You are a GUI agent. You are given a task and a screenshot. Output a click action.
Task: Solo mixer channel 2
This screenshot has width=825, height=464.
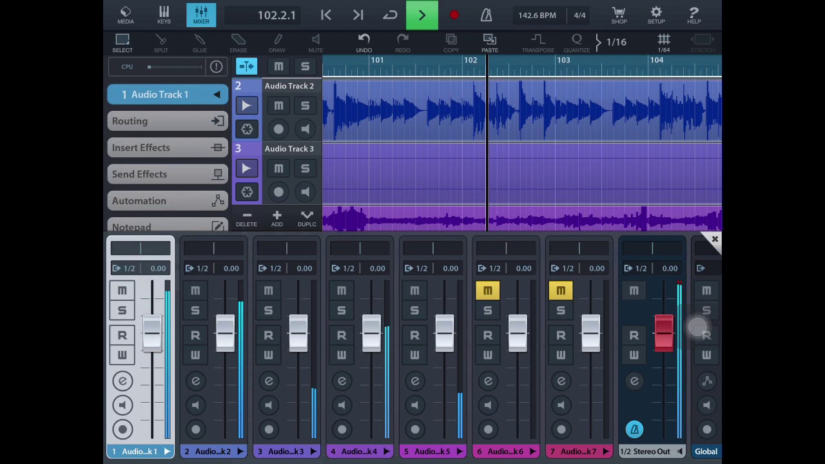[195, 311]
